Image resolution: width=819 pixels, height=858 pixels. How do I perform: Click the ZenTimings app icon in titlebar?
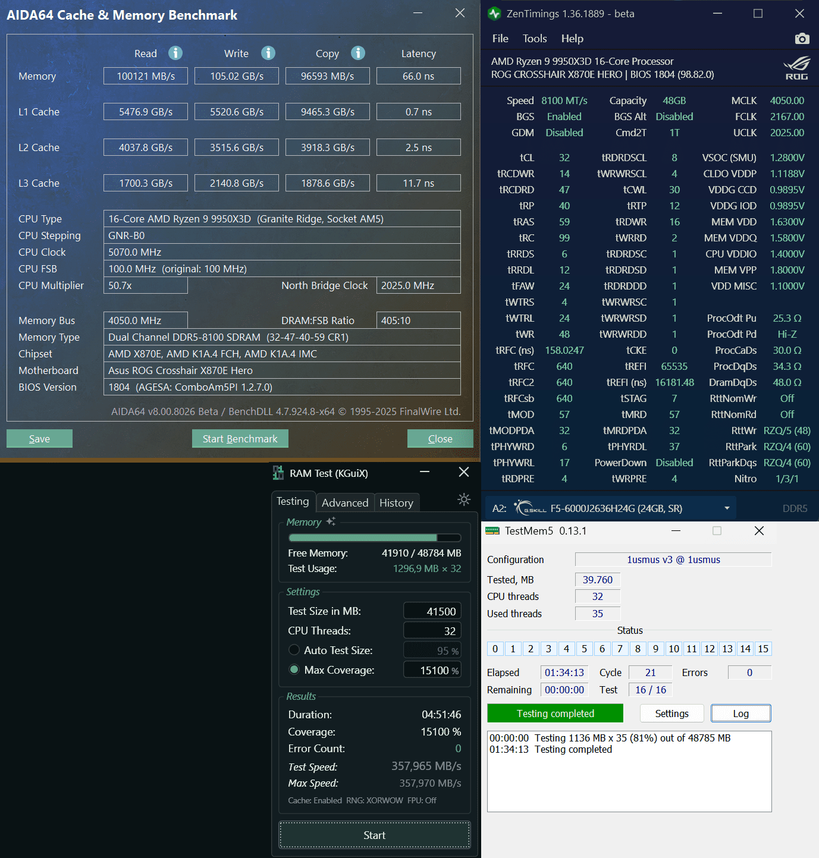[x=494, y=13]
